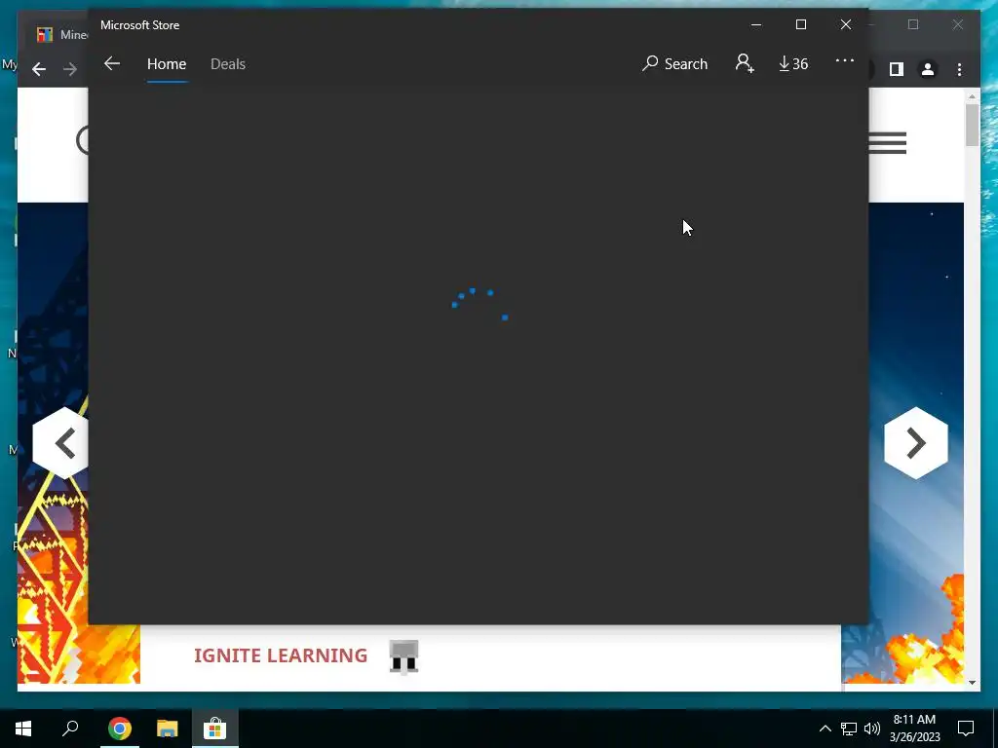The image size is (998, 748).
Task: Open Windows taskbar search
Action: [70, 729]
